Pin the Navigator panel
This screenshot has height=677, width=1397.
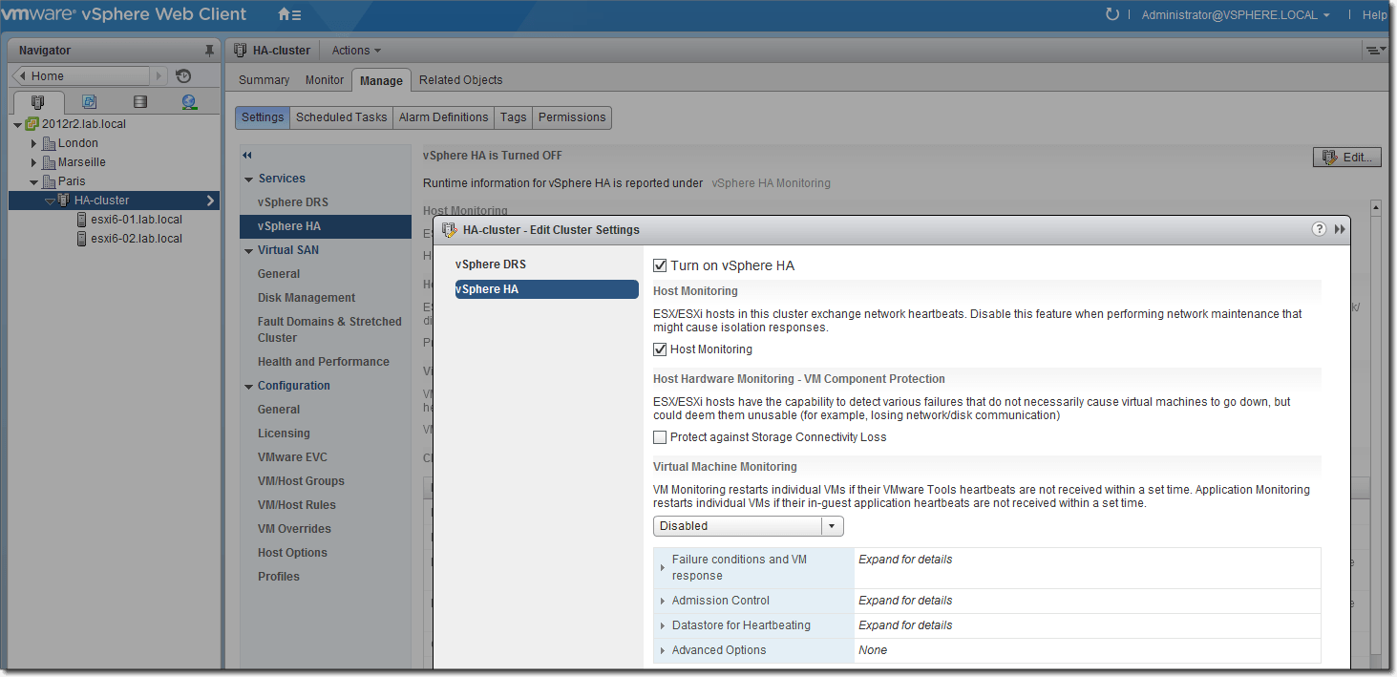pyautogui.click(x=209, y=51)
